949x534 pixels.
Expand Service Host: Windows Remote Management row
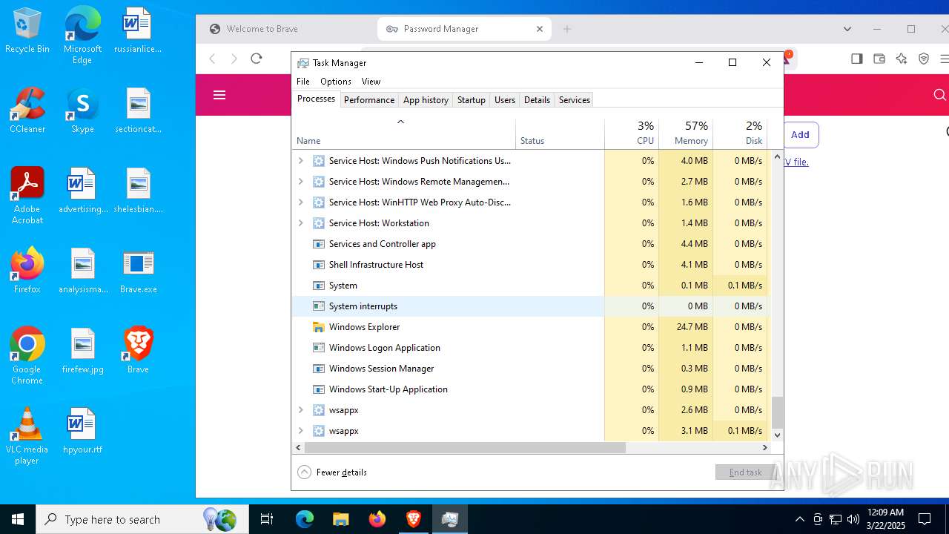300,181
